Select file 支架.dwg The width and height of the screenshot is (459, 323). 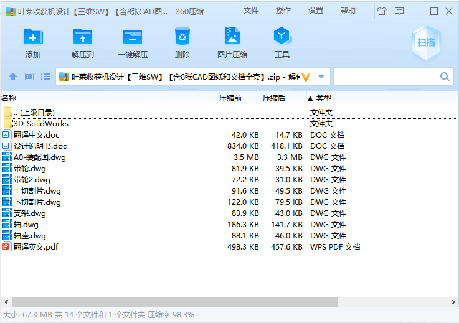pyautogui.click(x=230, y=213)
